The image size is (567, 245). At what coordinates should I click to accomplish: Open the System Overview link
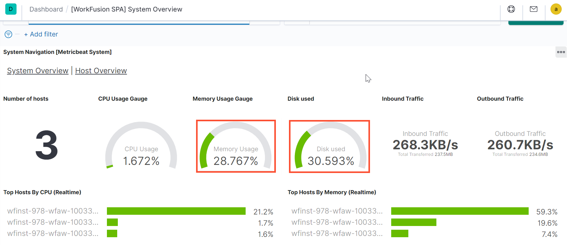tap(38, 71)
